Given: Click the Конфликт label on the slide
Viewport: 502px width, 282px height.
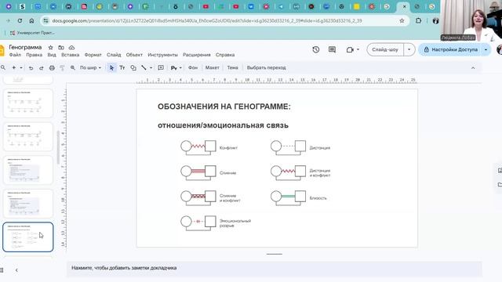Looking at the screenshot, I should click(x=228, y=148).
